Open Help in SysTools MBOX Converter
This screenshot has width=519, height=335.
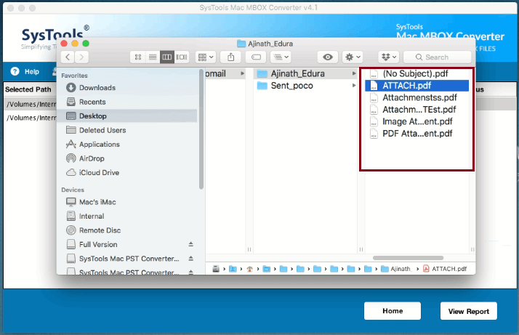click(x=25, y=71)
